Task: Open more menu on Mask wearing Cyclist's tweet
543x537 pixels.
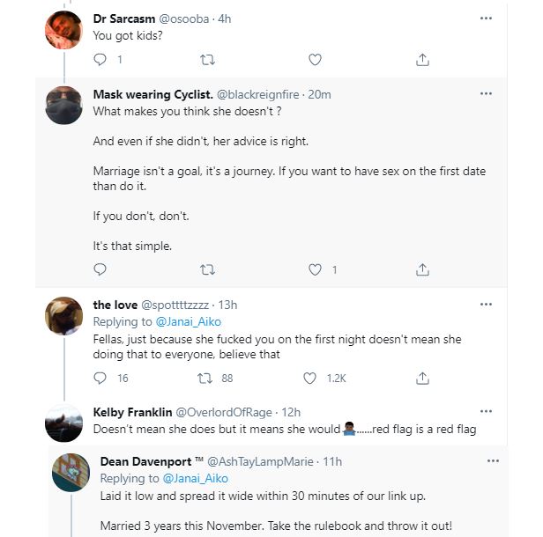Action: (486, 93)
